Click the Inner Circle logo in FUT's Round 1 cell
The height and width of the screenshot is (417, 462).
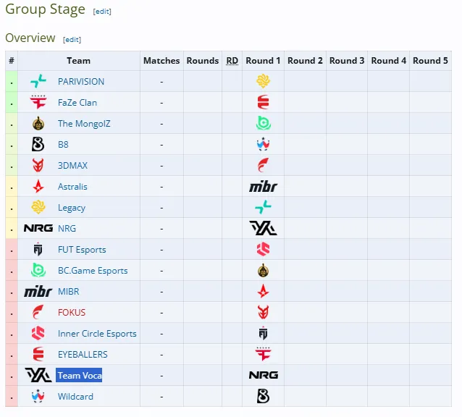coord(263,250)
